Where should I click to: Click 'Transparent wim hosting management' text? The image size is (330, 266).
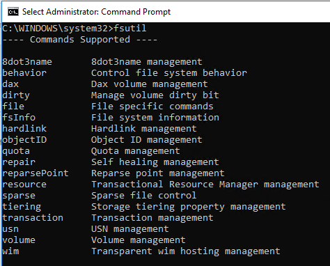click(186, 251)
